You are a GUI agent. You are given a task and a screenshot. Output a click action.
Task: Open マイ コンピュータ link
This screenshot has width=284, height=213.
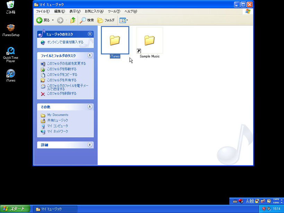tap(58, 126)
